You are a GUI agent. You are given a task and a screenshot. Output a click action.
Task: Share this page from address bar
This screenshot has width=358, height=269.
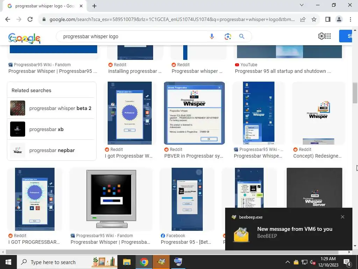303,20
